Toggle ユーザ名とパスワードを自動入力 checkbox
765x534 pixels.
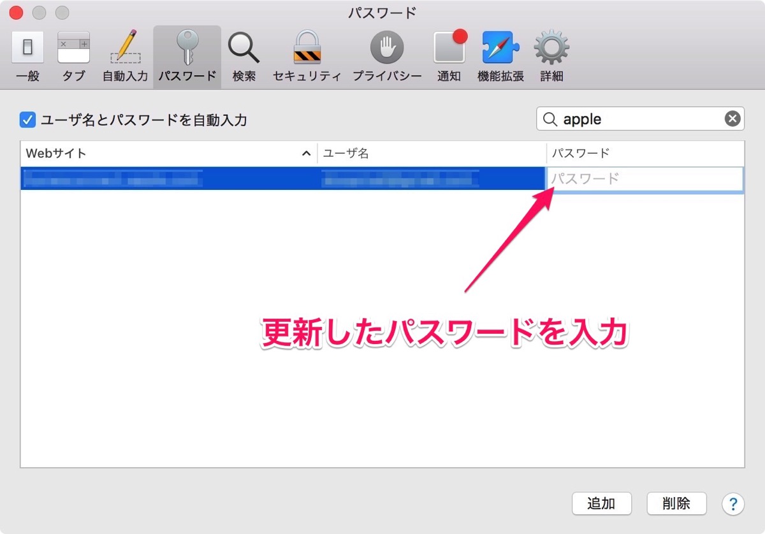coord(27,119)
